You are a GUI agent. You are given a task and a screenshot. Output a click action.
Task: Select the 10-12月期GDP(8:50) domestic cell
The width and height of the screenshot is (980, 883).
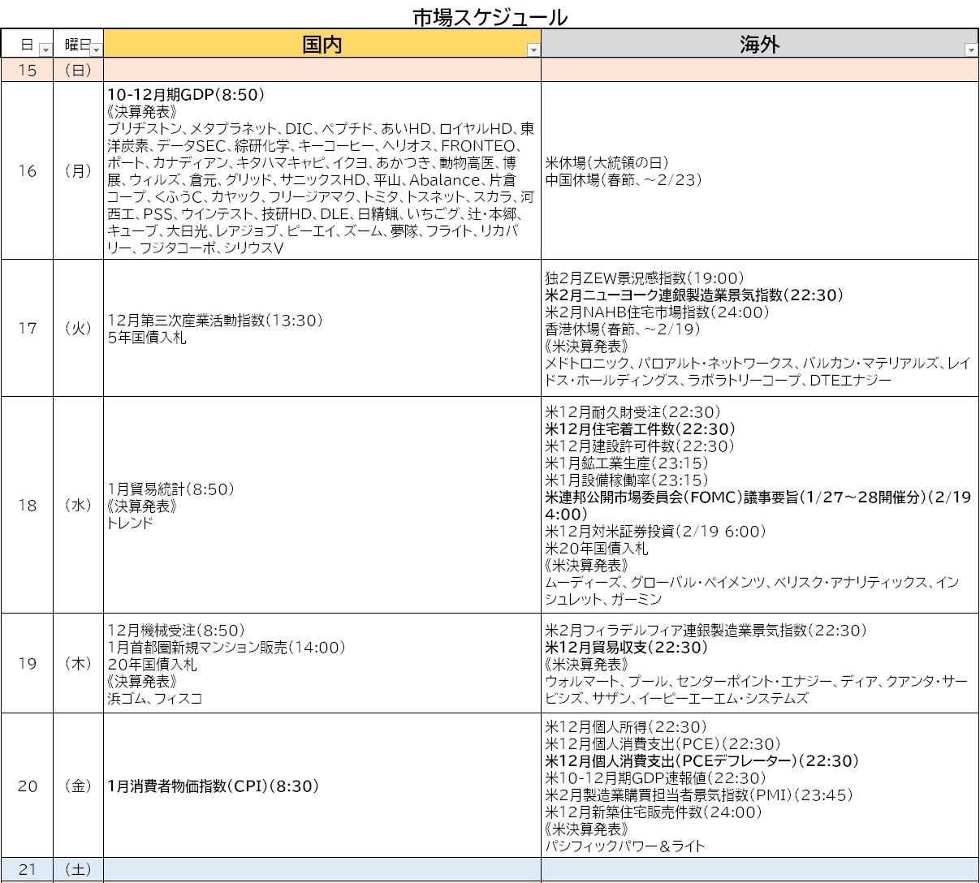tap(322, 171)
